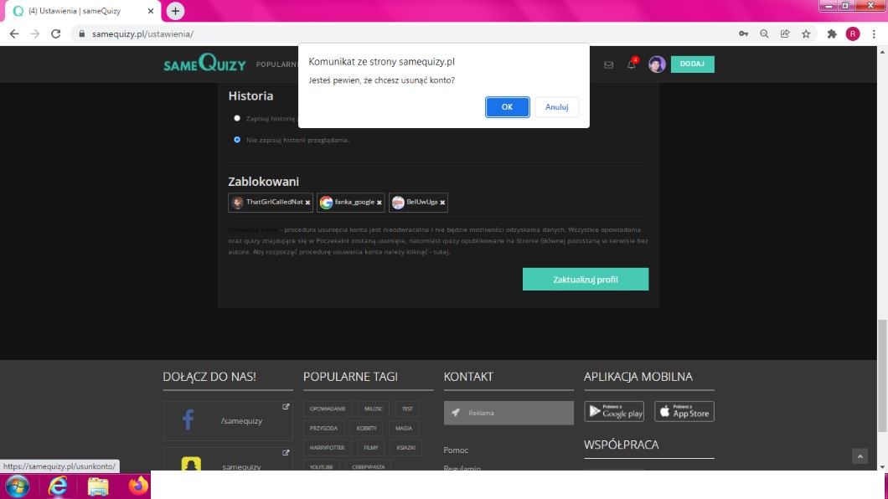The width and height of the screenshot is (888, 499).
Task: Click the Google Play store badge
Action: click(614, 411)
